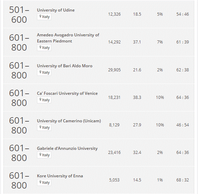This screenshot has height=194, width=198.
Task: Click location pin icon under Kore University
Action: pos(40,182)
